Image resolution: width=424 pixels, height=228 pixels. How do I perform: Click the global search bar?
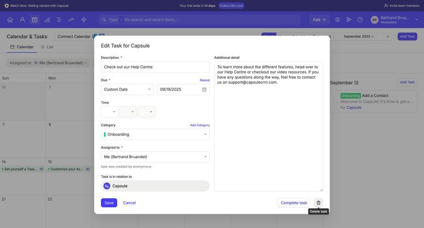(x=199, y=20)
